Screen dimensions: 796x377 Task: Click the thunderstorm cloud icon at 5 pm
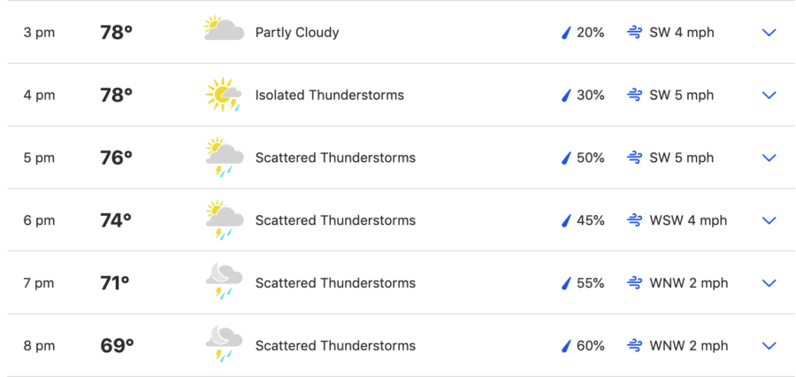click(224, 157)
